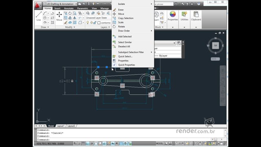Switch to the Insert ribbon tab
This screenshot has width=261, height=147.
58,8
